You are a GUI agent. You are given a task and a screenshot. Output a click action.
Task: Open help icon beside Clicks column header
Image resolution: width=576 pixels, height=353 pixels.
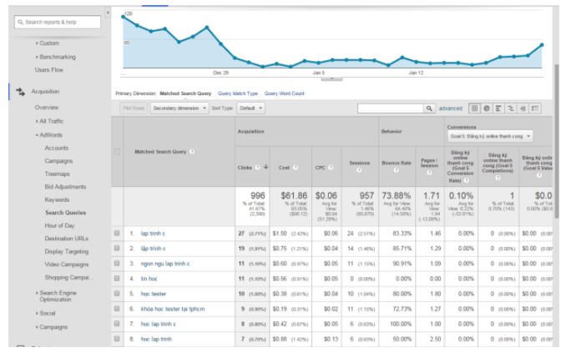(x=257, y=168)
